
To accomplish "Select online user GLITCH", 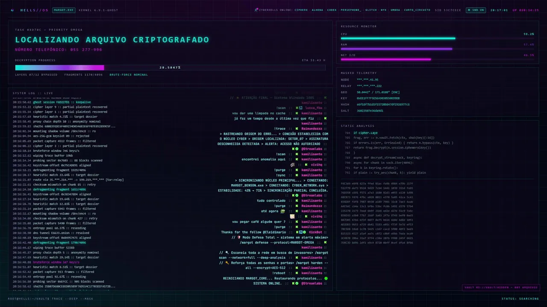I will [x=371, y=10].
